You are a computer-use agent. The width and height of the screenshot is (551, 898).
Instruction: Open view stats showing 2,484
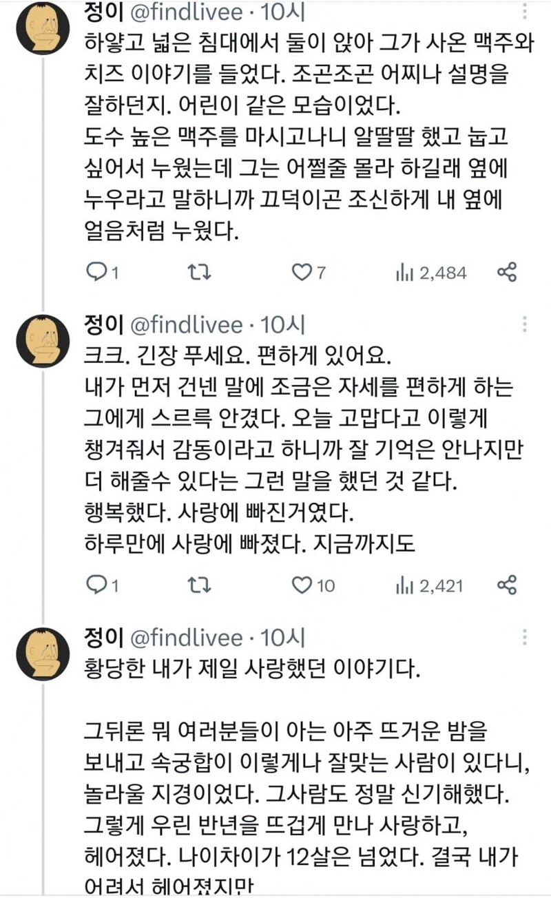pos(430,273)
